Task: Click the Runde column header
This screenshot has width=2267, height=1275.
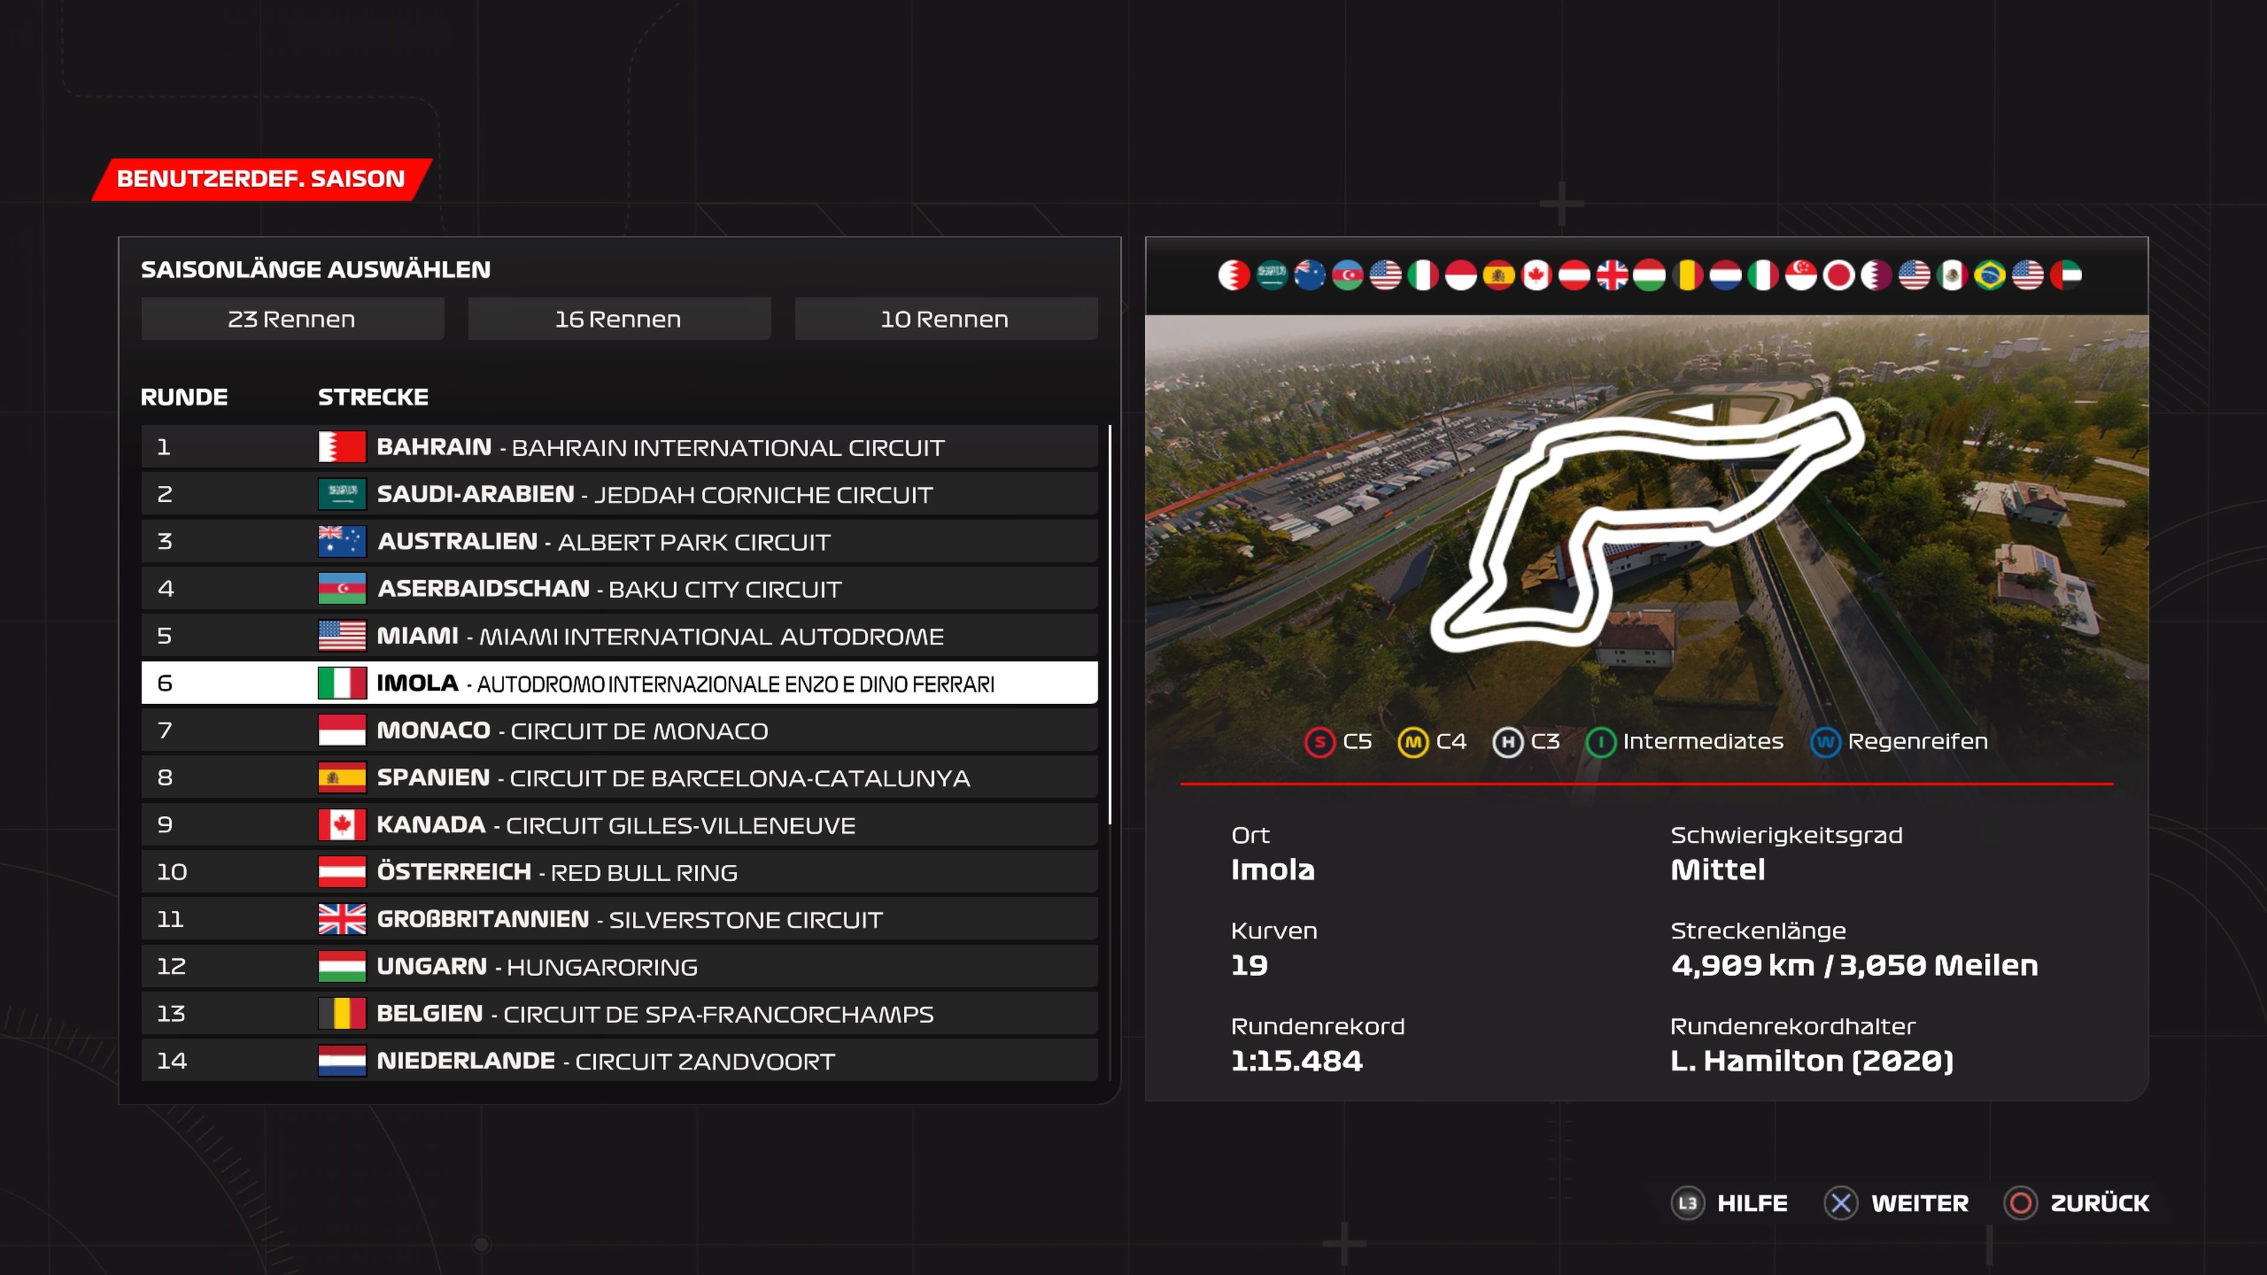Action: (x=184, y=397)
